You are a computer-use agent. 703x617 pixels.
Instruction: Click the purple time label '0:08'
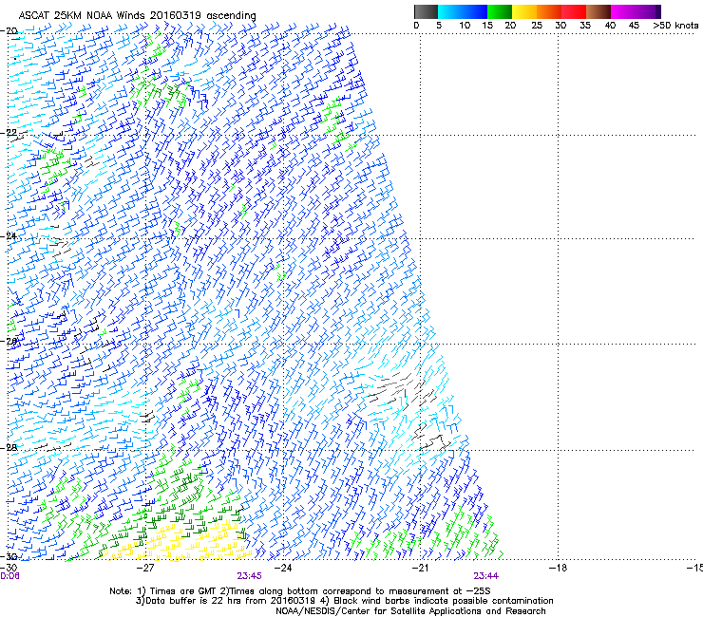pyautogui.click(x=9, y=576)
